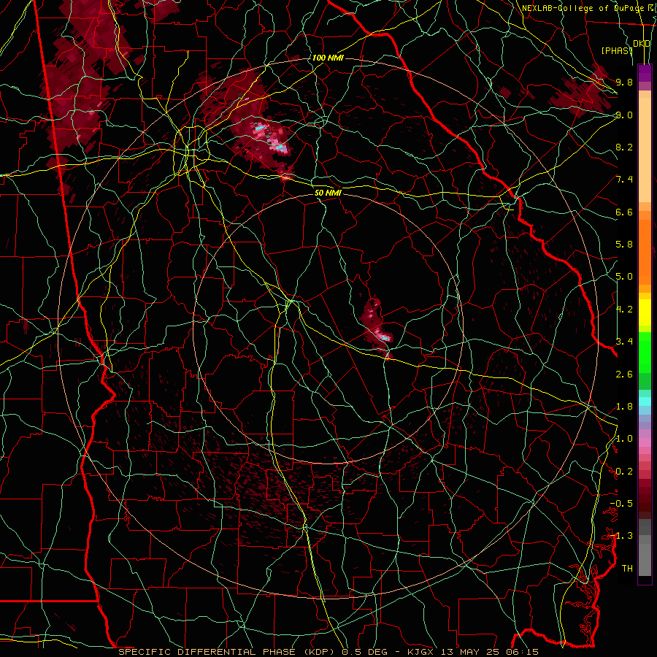The height and width of the screenshot is (657, 657).
Task: Click the cyan segment of the color bar
Action: [x=645, y=401]
